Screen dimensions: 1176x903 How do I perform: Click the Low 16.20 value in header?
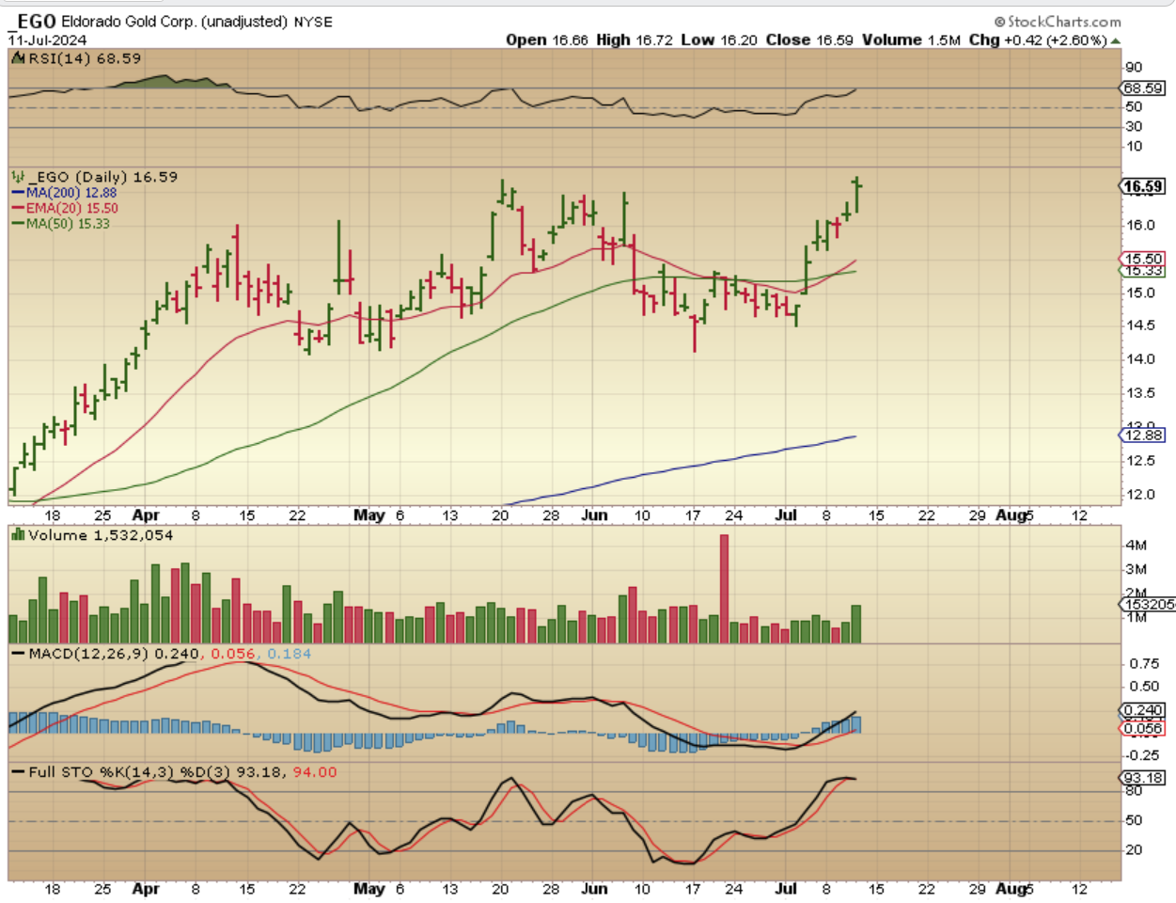tap(719, 40)
